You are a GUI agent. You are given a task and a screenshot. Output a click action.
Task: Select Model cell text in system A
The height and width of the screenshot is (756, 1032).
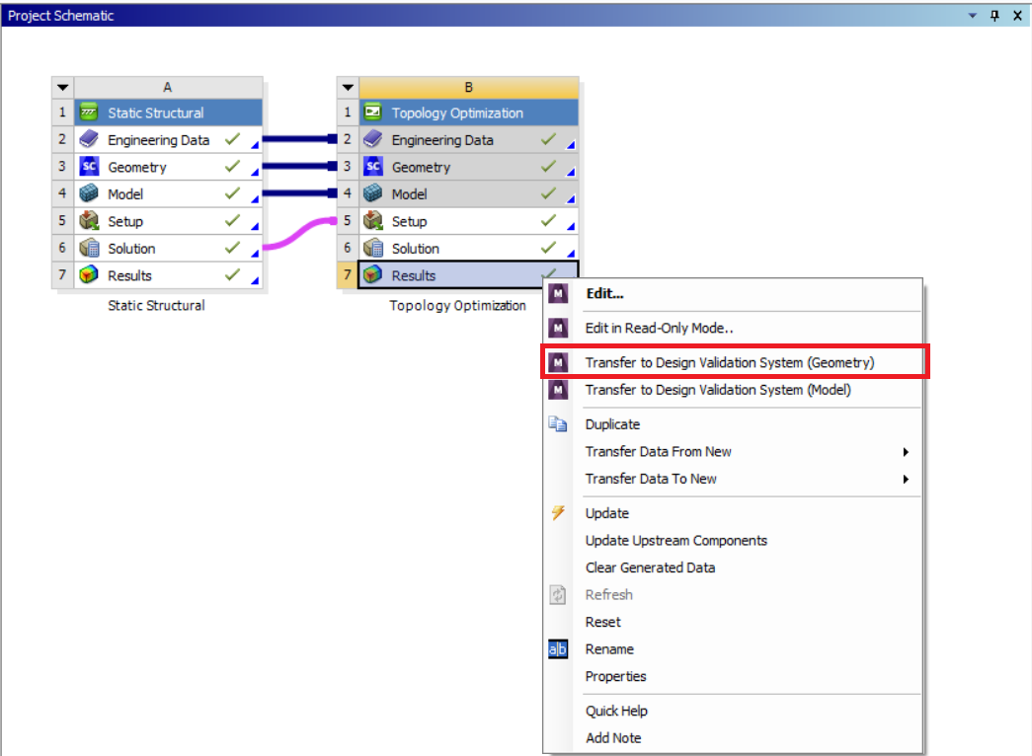point(125,194)
